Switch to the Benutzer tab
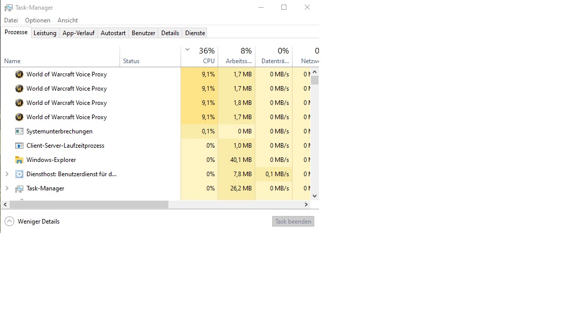This screenshot has height=330, width=586. point(143,33)
